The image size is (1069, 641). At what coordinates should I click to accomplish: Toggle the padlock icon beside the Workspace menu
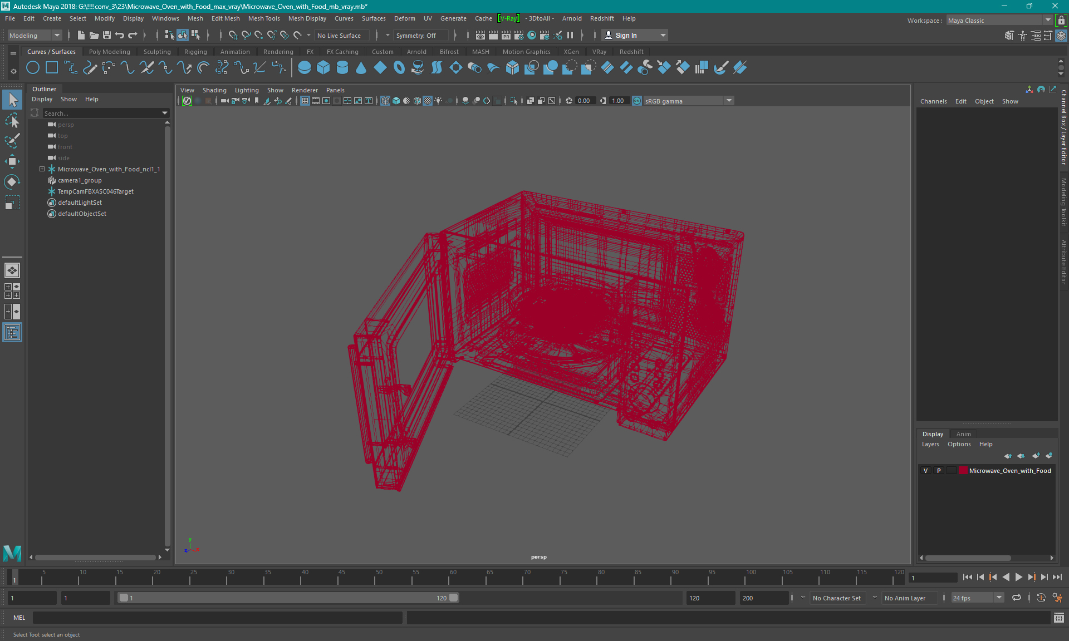[x=1061, y=21]
